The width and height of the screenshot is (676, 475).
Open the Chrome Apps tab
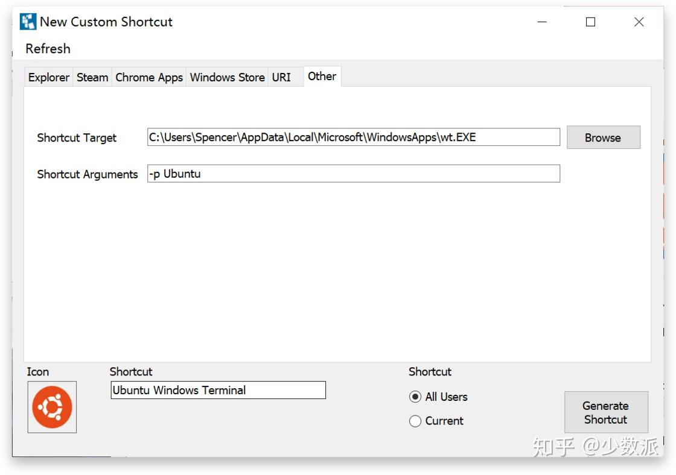pos(149,78)
